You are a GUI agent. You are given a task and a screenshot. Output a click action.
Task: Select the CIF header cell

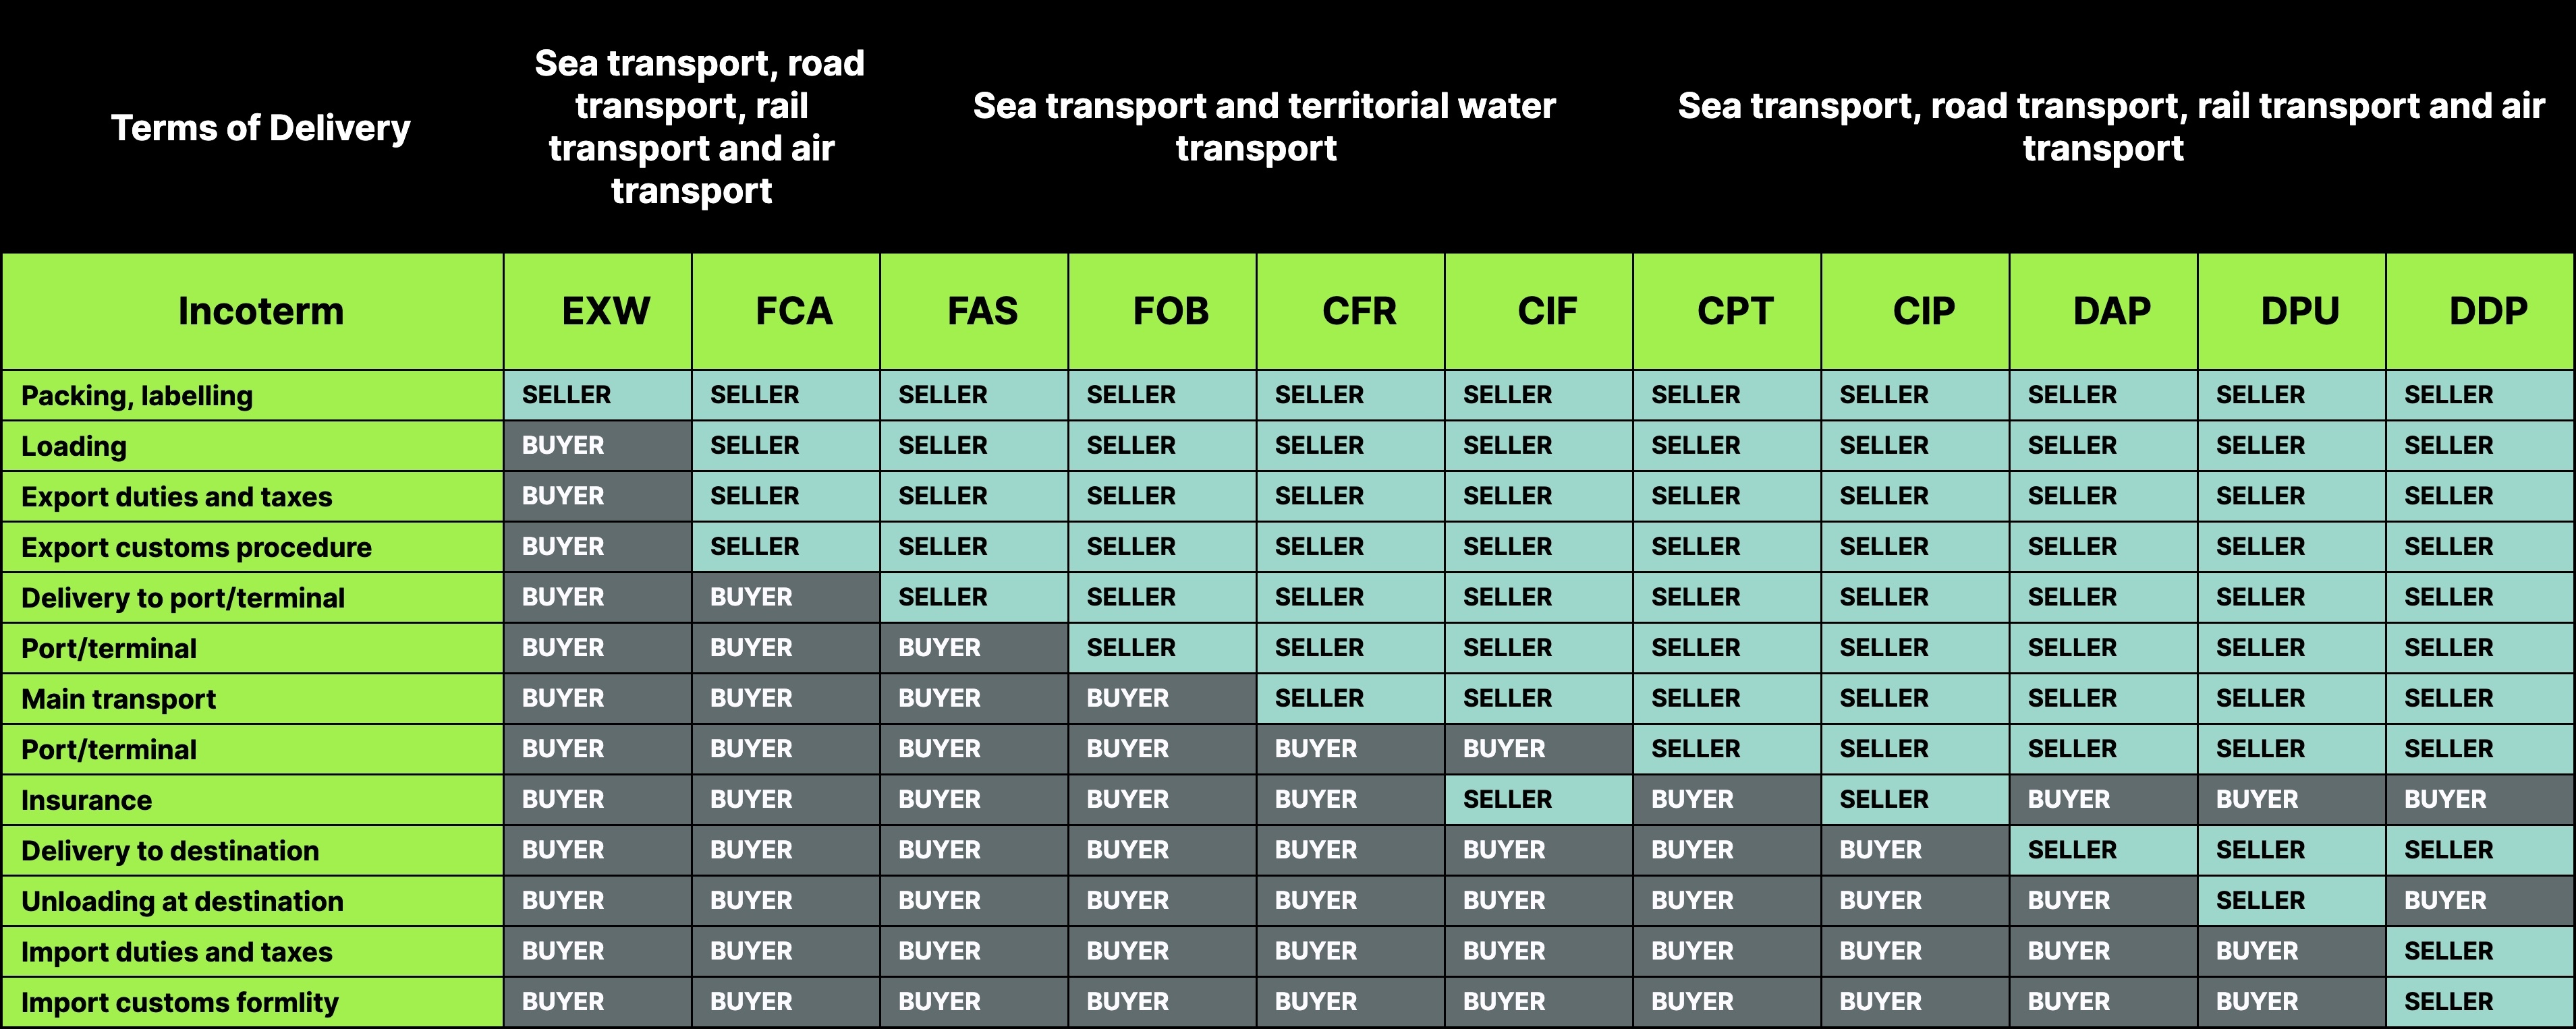(1546, 311)
